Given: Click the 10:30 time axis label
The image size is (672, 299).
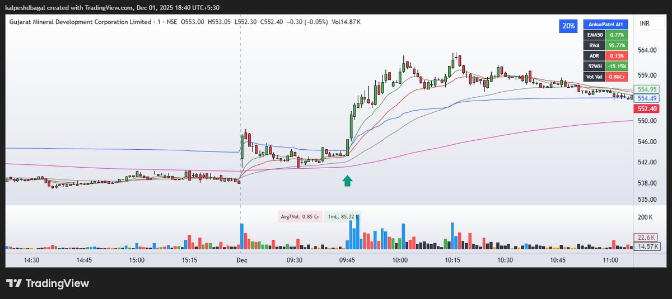Looking at the screenshot, I should click(505, 260).
